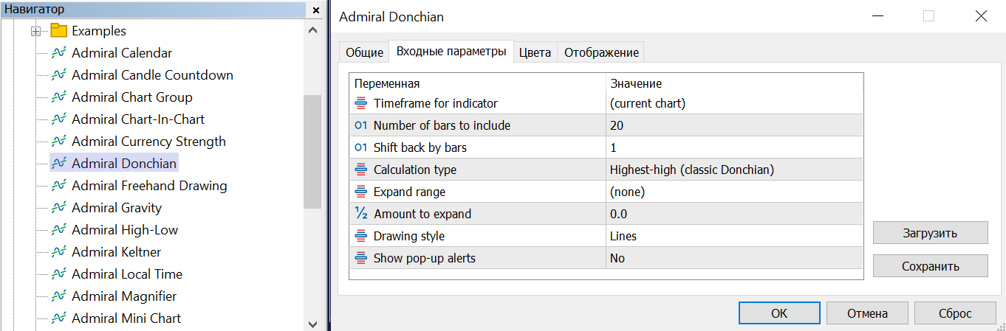Edit the Shift back by bars value 1

tap(734, 147)
